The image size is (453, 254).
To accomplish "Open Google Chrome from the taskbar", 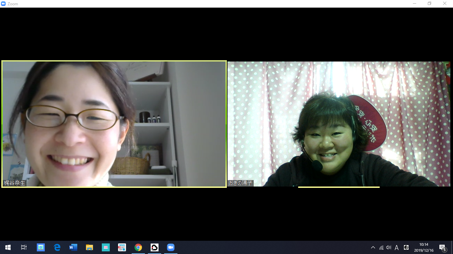I will click(x=138, y=247).
